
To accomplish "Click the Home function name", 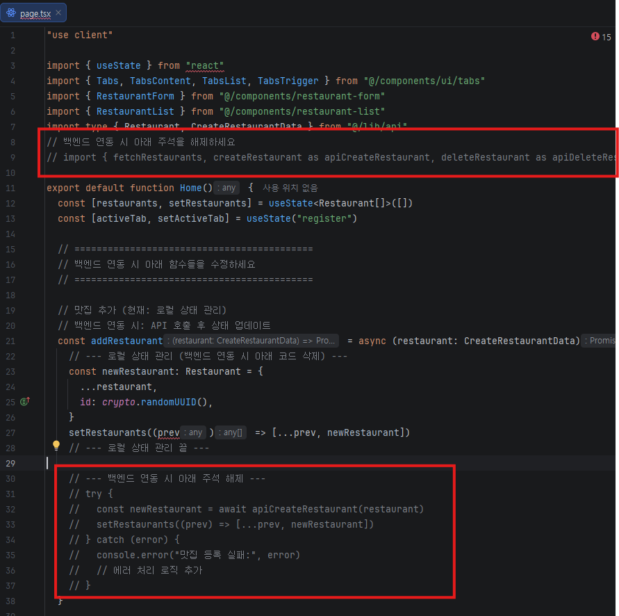I will click(190, 188).
